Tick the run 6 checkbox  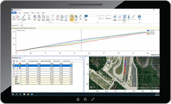coord(14,75)
